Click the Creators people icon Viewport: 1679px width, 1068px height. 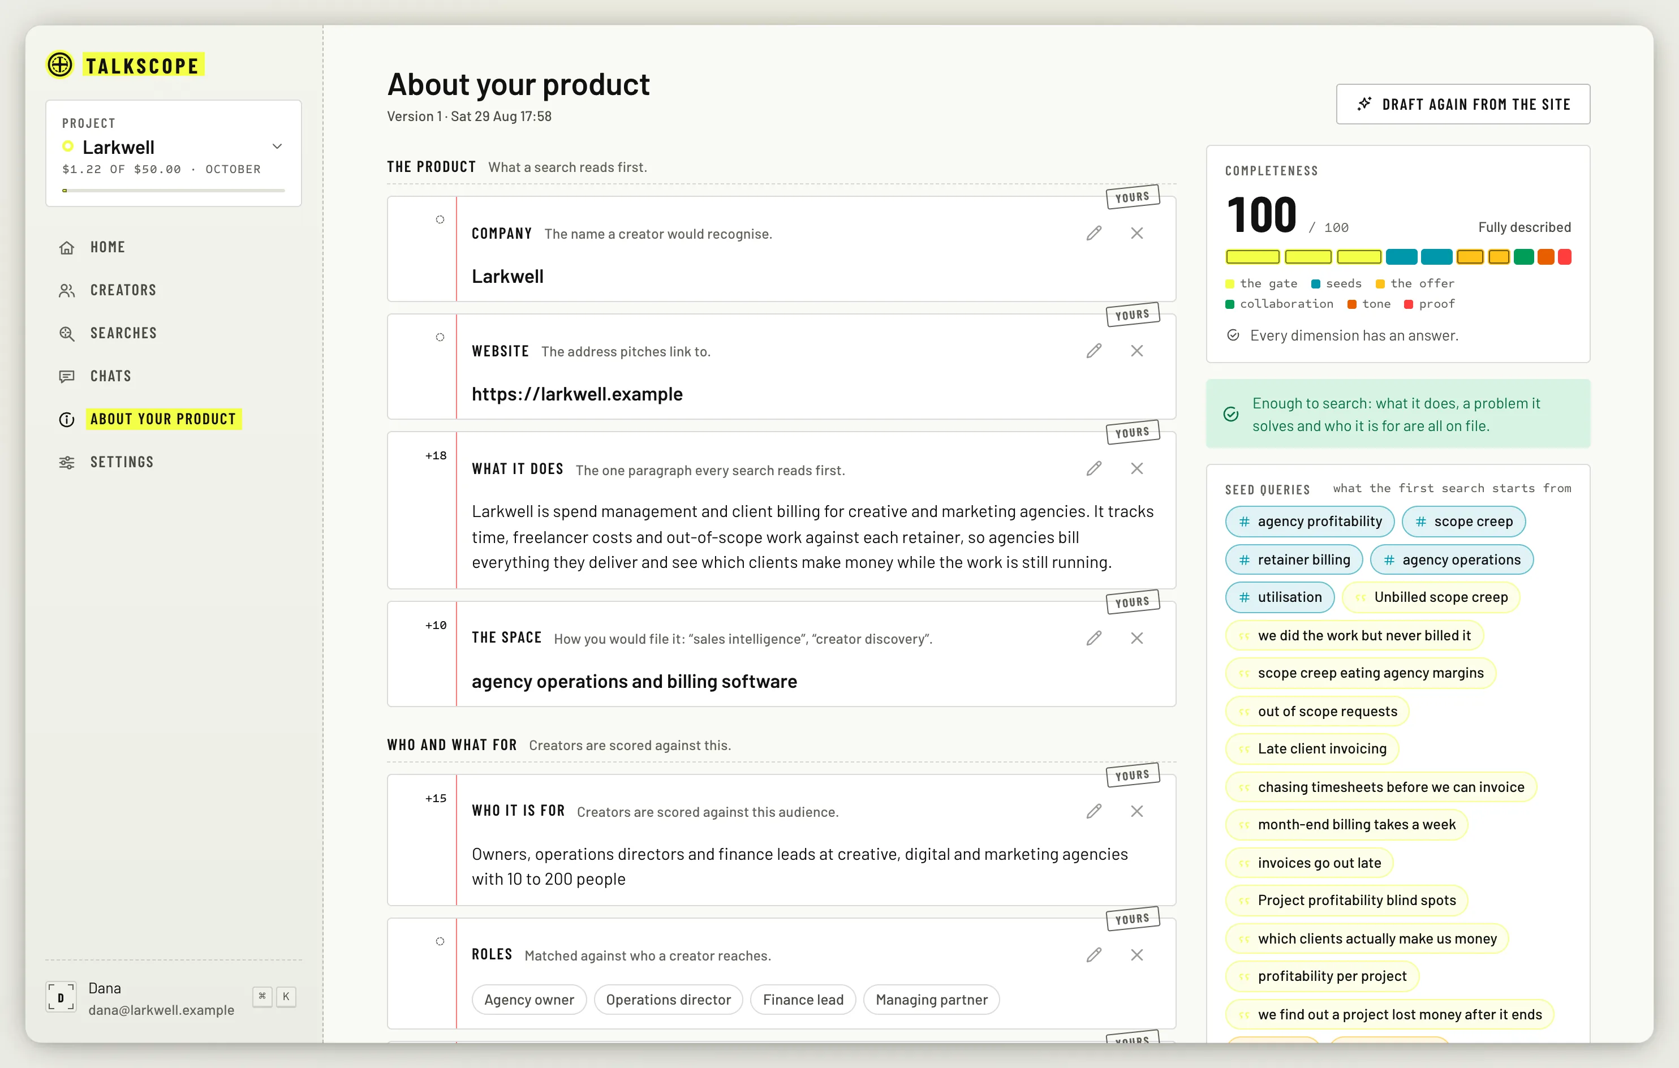67,291
